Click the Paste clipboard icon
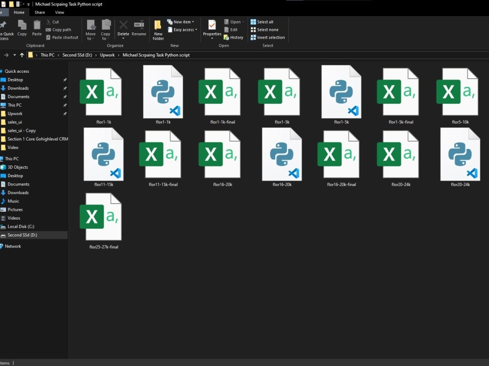Viewport: 489px width, 366px height. [x=37, y=24]
